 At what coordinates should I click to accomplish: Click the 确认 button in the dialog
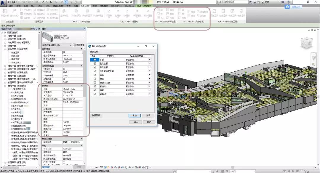point(136,122)
